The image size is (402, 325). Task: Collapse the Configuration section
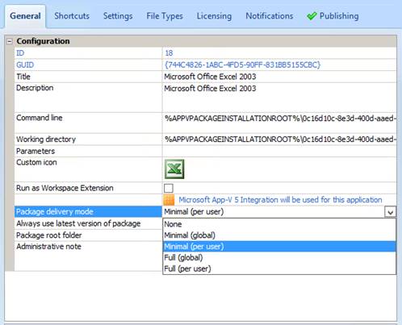[10, 41]
